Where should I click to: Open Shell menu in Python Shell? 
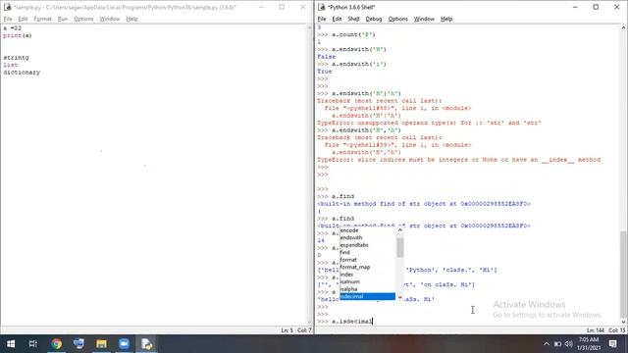353,19
